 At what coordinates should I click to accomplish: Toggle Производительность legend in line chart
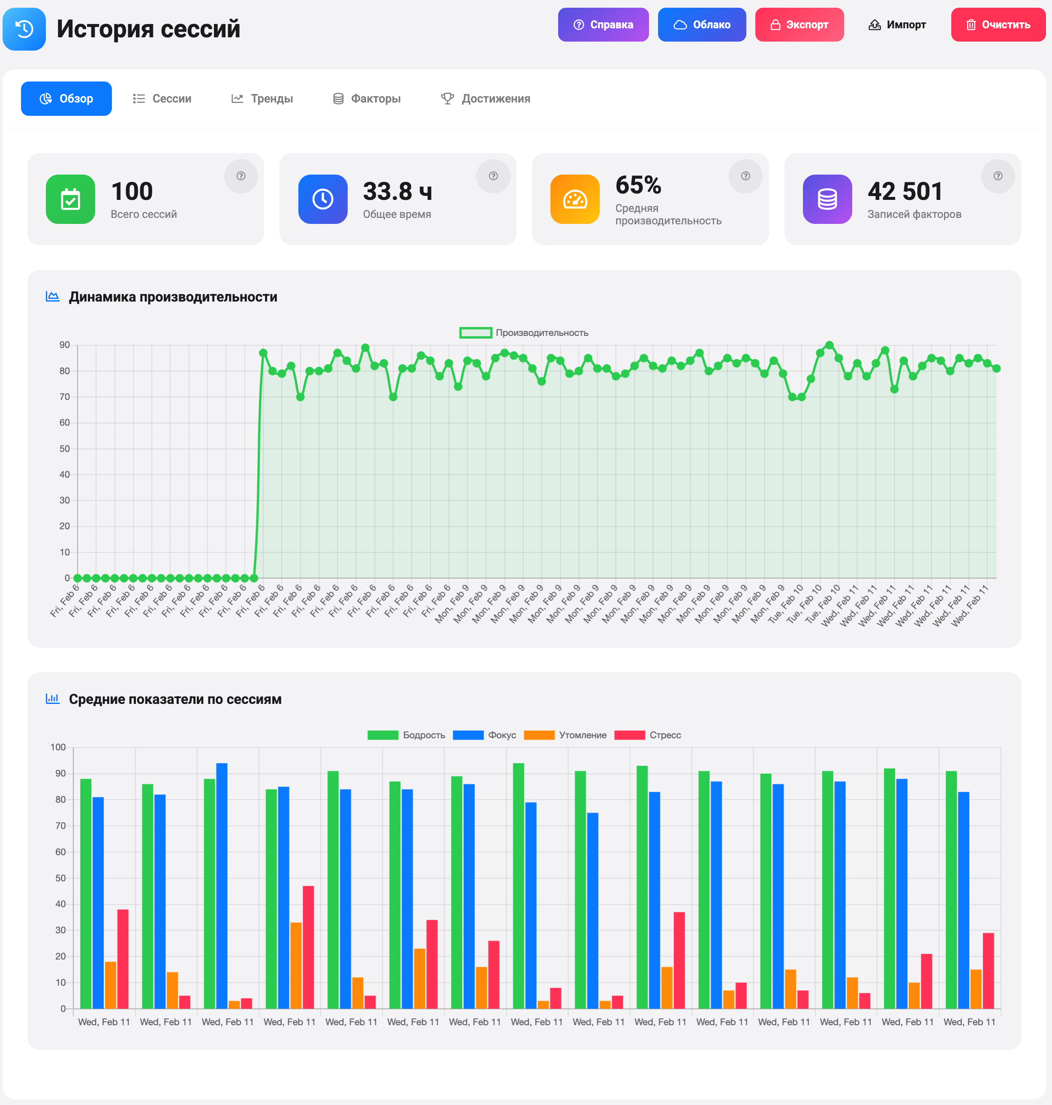[524, 333]
